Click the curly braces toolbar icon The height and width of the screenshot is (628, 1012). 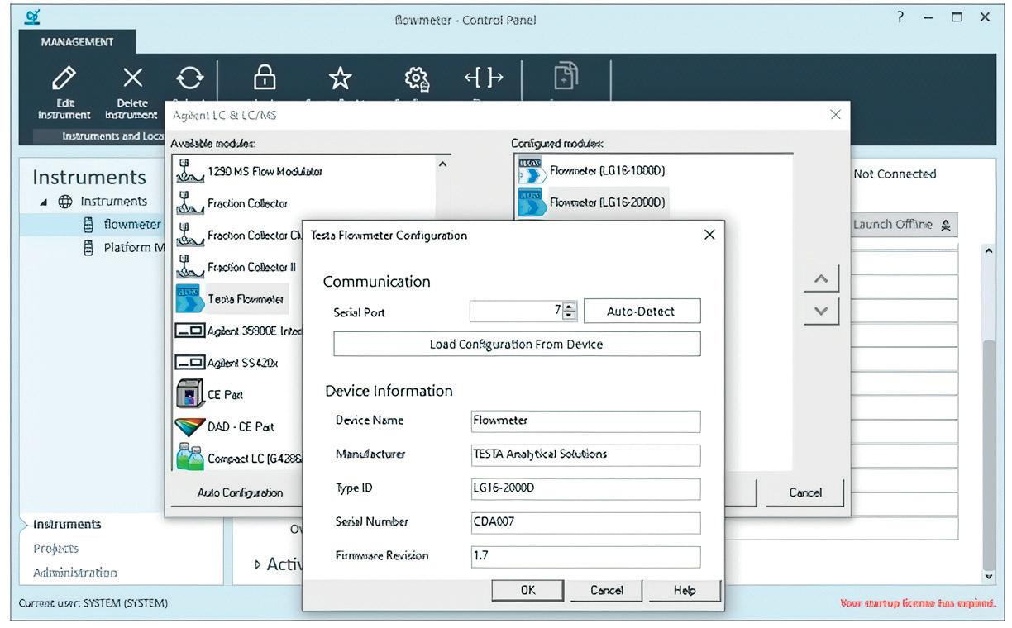click(x=484, y=78)
